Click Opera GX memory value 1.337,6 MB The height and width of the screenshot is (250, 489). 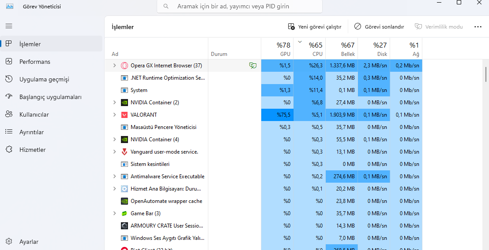342,66
